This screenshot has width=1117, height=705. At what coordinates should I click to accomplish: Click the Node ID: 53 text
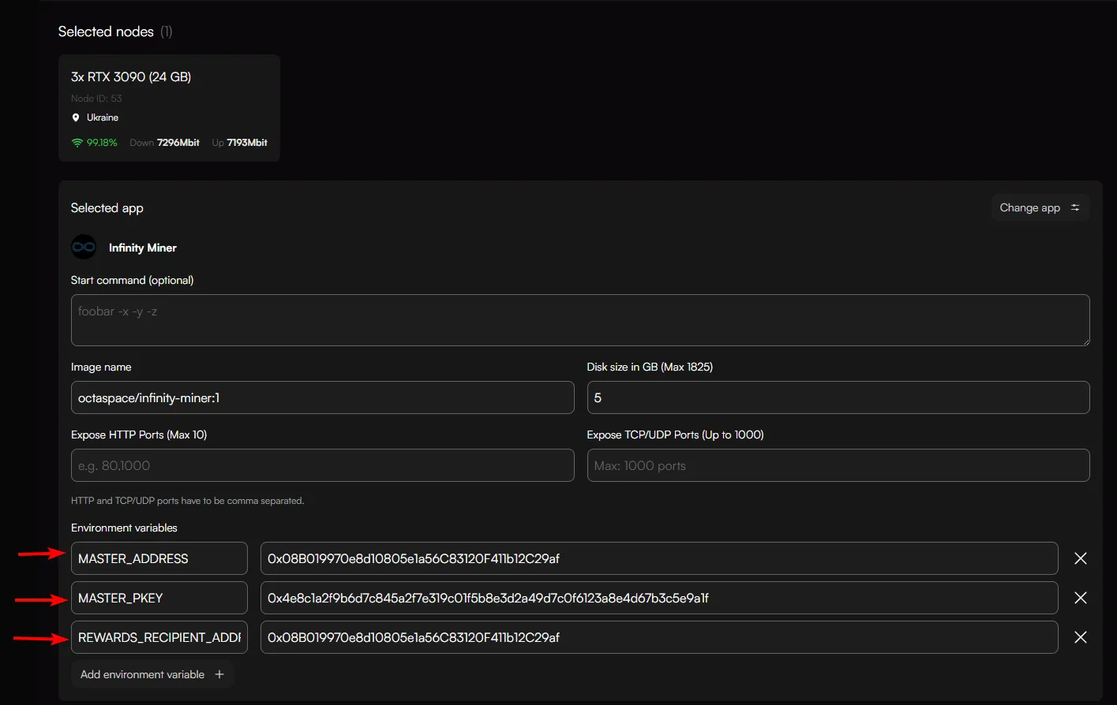coord(96,99)
